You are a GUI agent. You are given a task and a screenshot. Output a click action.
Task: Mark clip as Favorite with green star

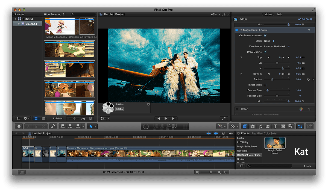pyautogui.click(x=28, y=126)
